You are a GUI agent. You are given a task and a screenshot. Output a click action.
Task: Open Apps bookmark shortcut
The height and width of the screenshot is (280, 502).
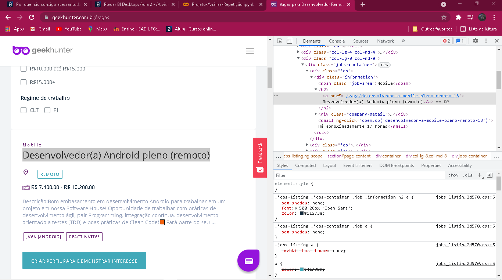coord(15,29)
